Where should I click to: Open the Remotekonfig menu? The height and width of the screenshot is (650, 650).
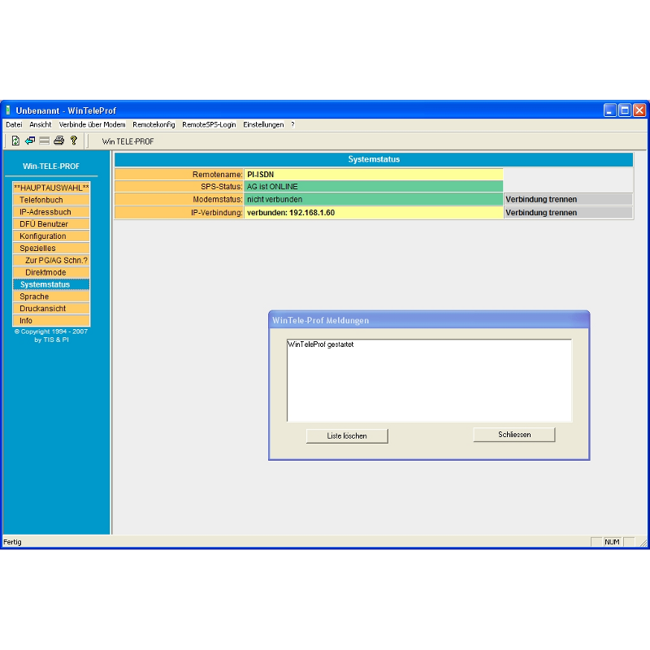tap(154, 124)
